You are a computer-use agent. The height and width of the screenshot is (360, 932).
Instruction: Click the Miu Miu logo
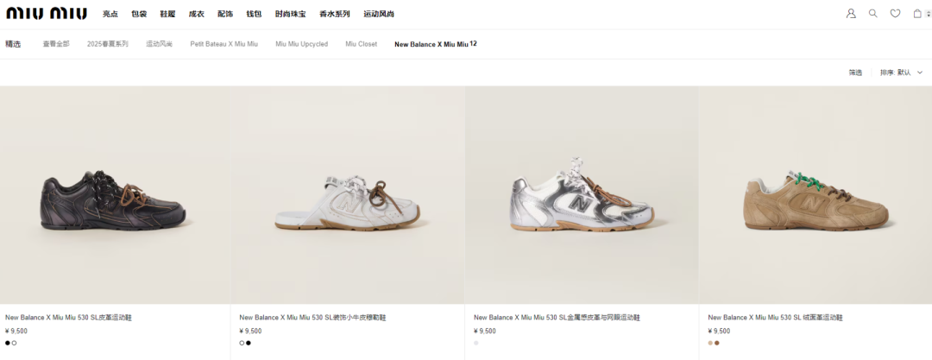pos(47,13)
